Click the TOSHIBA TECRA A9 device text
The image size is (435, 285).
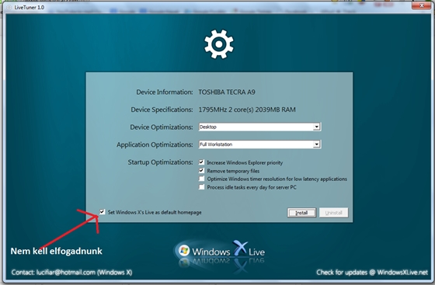pyautogui.click(x=227, y=92)
